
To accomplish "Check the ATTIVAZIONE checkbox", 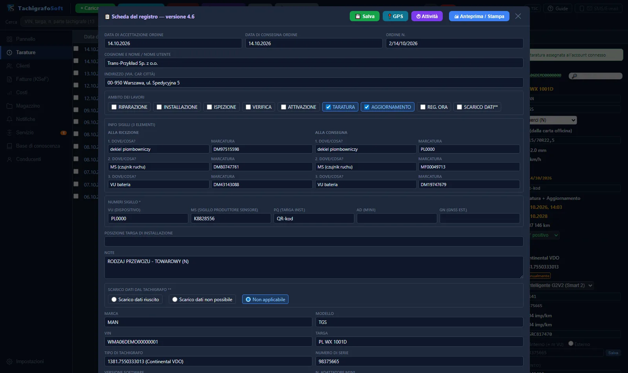I will 284,107.
